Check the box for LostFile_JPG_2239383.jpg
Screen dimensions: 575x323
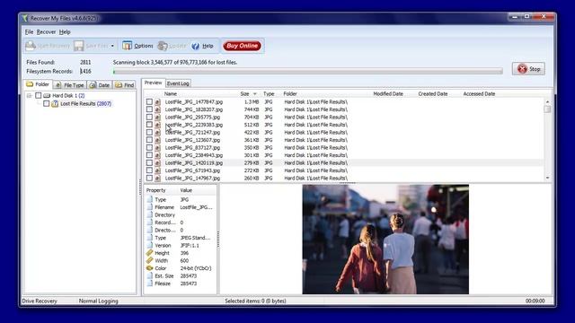tap(149, 125)
